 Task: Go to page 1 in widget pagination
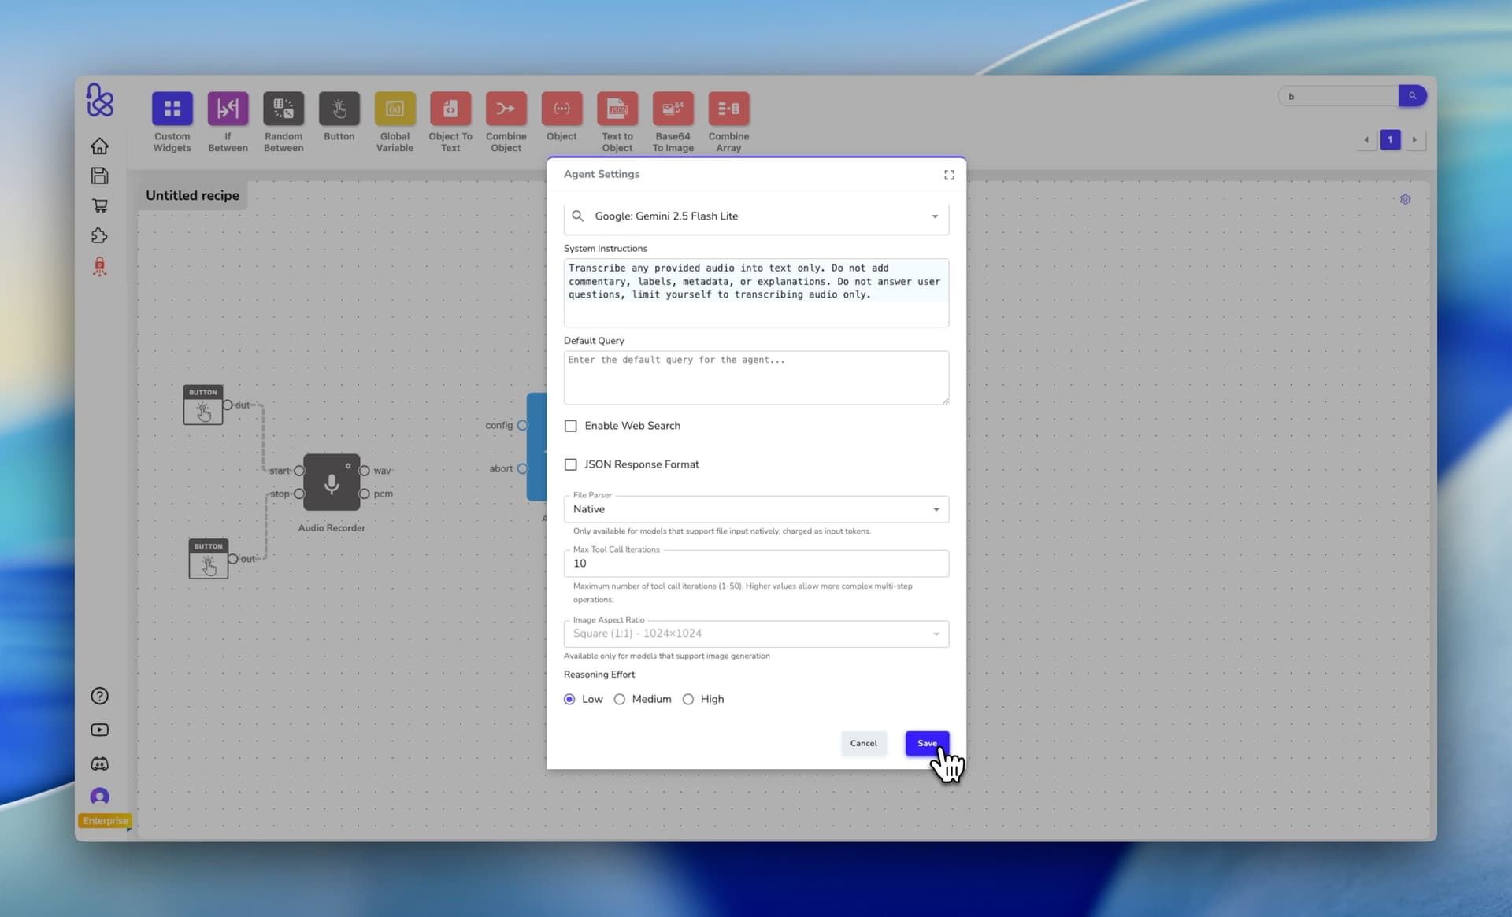[x=1390, y=140]
